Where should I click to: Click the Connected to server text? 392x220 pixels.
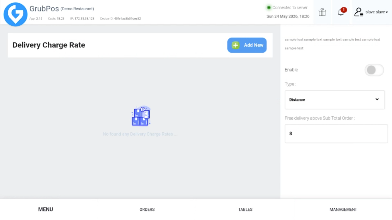[x=290, y=8]
